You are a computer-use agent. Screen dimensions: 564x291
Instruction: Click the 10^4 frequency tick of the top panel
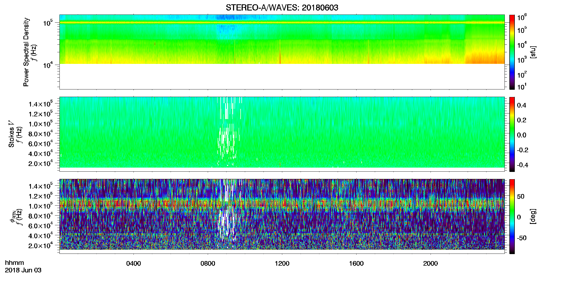click(48, 65)
